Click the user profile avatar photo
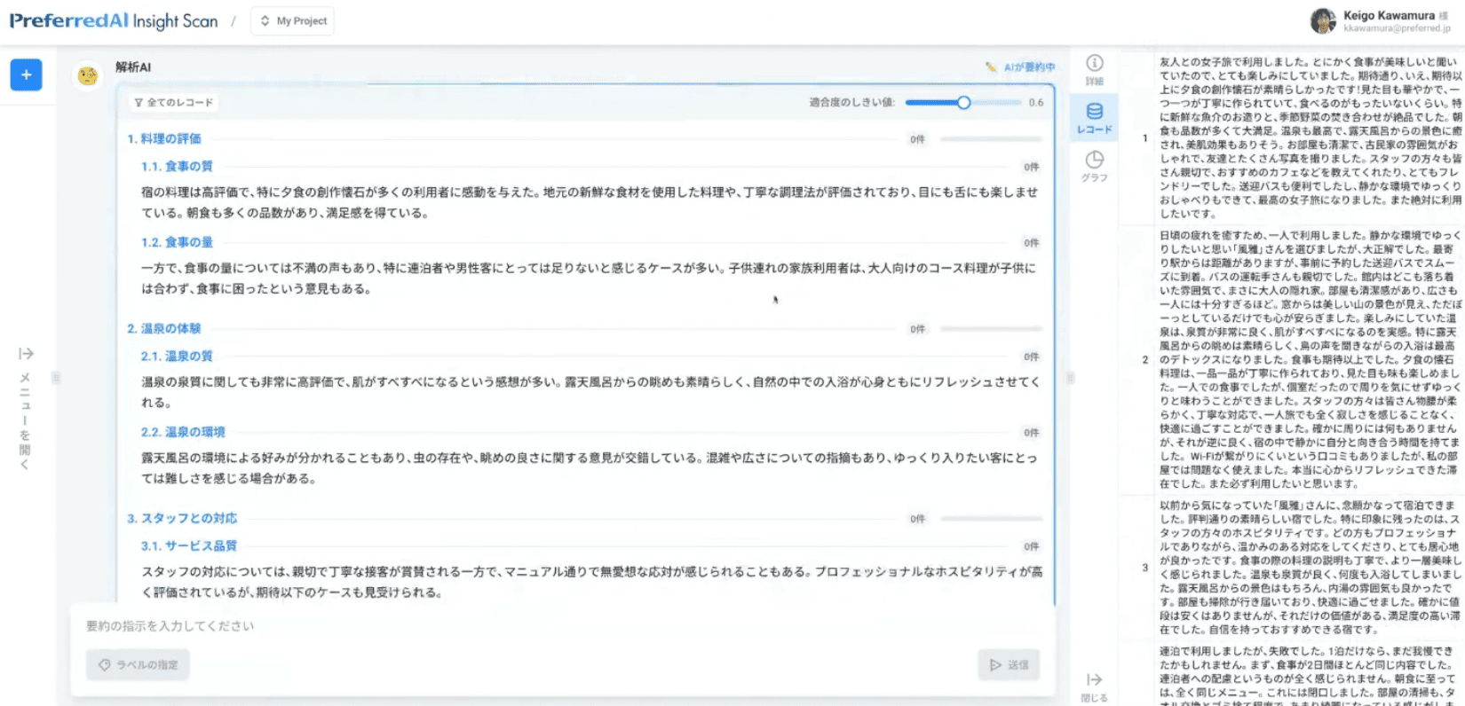Screen dimensions: 1465x706 tap(1323, 20)
